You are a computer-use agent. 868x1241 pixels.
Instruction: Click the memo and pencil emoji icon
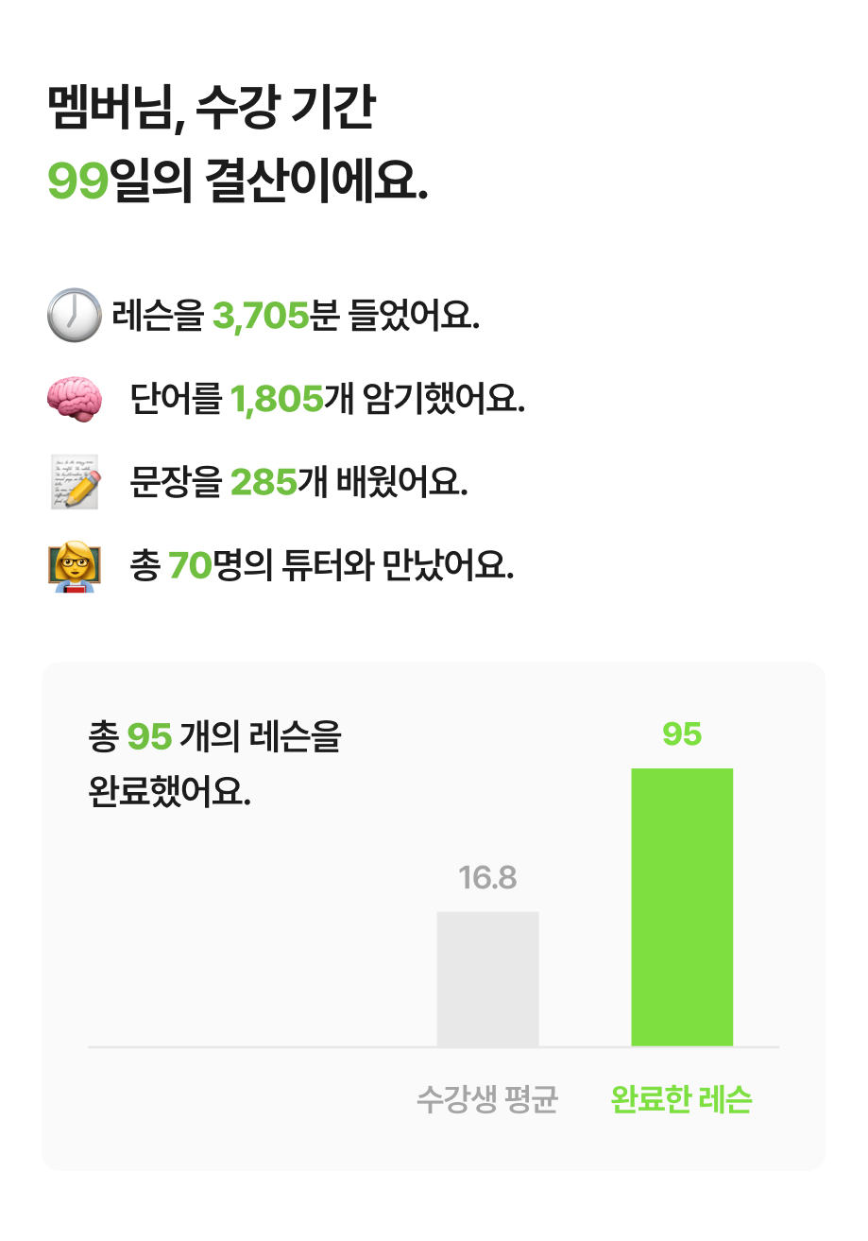[75, 482]
